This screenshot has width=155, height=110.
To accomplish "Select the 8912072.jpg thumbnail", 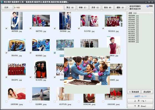I will point(17,69).
